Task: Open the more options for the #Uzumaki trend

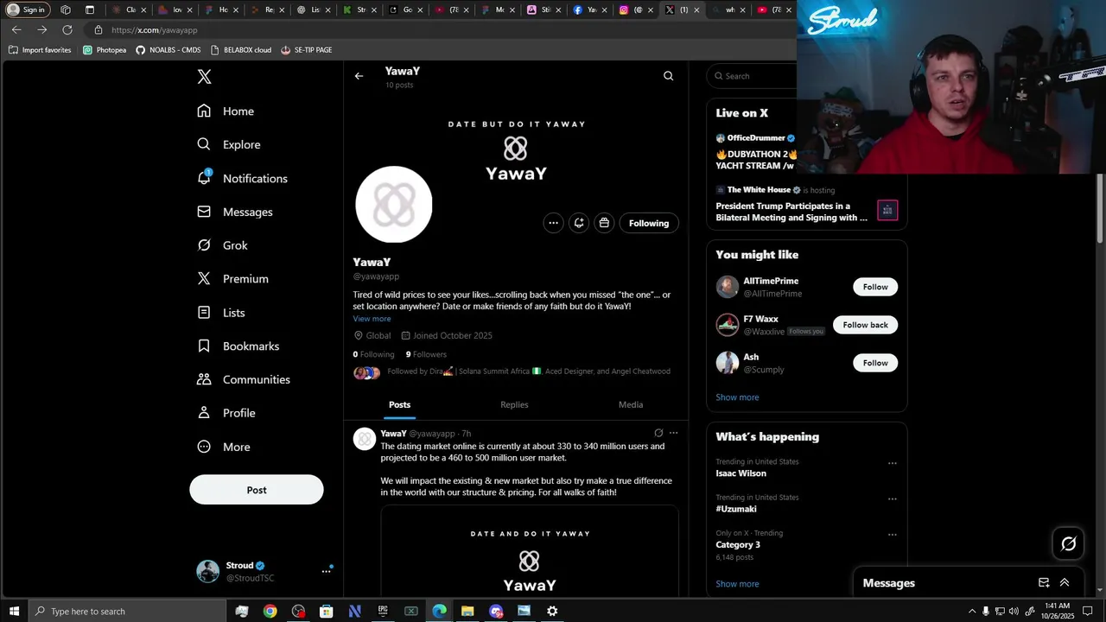Action: [x=892, y=498]
